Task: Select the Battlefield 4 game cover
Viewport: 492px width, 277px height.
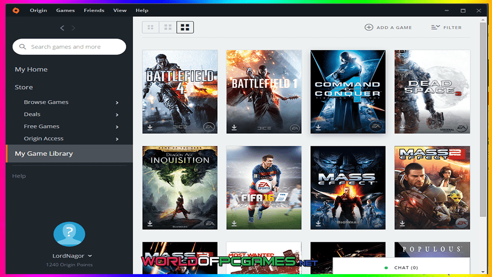Action: [180, 92]
